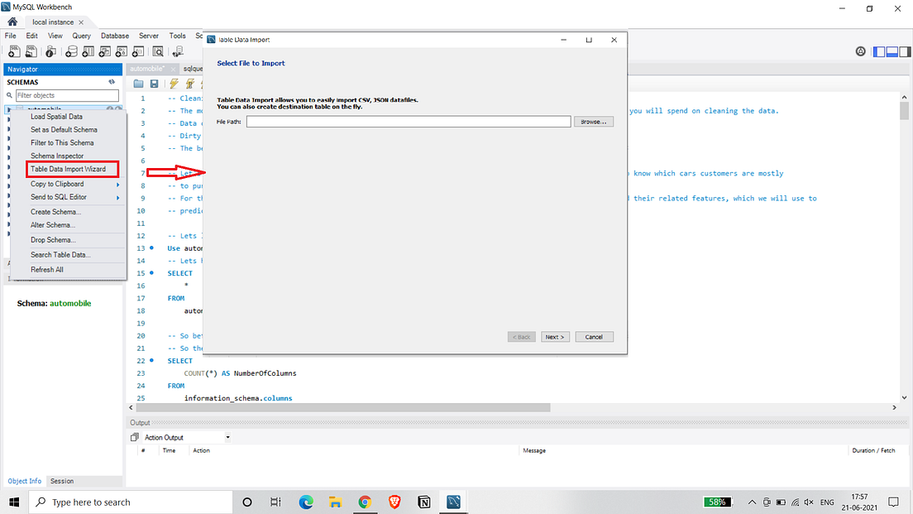Open the Action Output dropdown
This screenshot has width=913, height=514.
(x=228, y=437)
